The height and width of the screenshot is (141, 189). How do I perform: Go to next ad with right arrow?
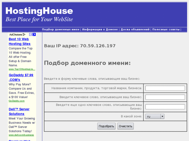34,34
